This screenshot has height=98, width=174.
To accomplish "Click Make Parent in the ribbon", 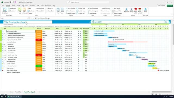I will point(40,8).
